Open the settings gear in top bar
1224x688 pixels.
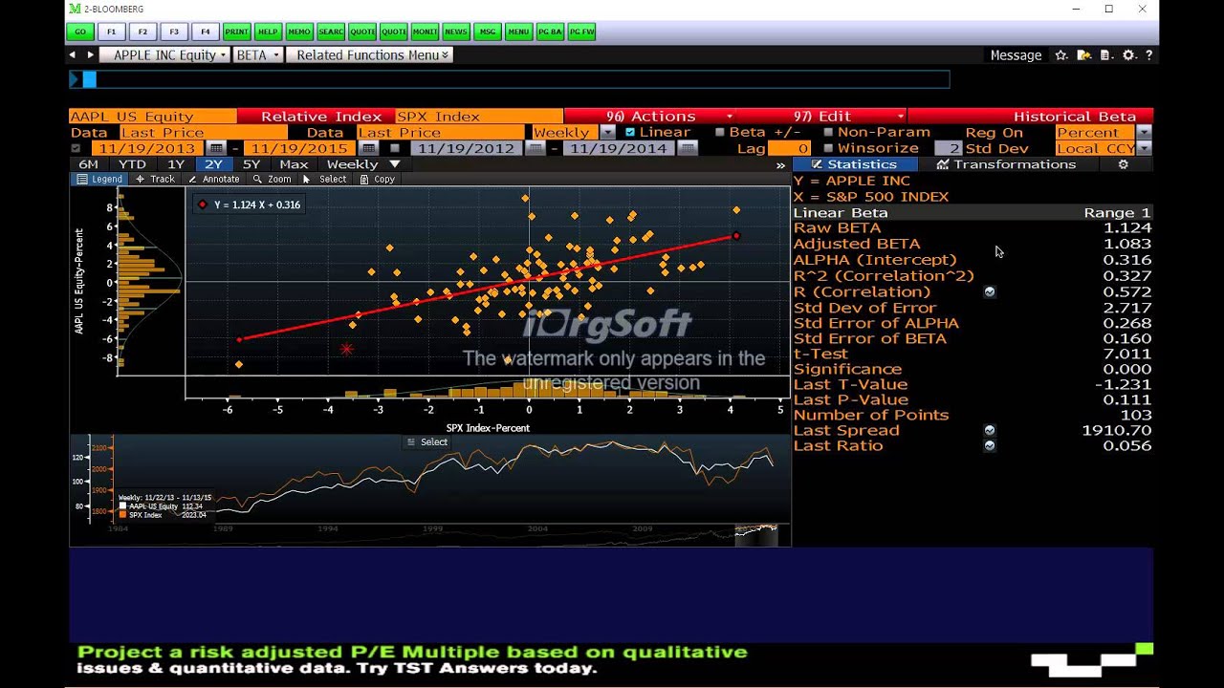tap(1129, 55)
